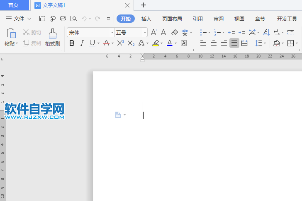This screenshot has width=302, height=201.
Task: Click numbered list icon
Action: click(218, 32)
